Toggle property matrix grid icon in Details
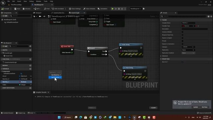The image size is (213, 120). 208,16
